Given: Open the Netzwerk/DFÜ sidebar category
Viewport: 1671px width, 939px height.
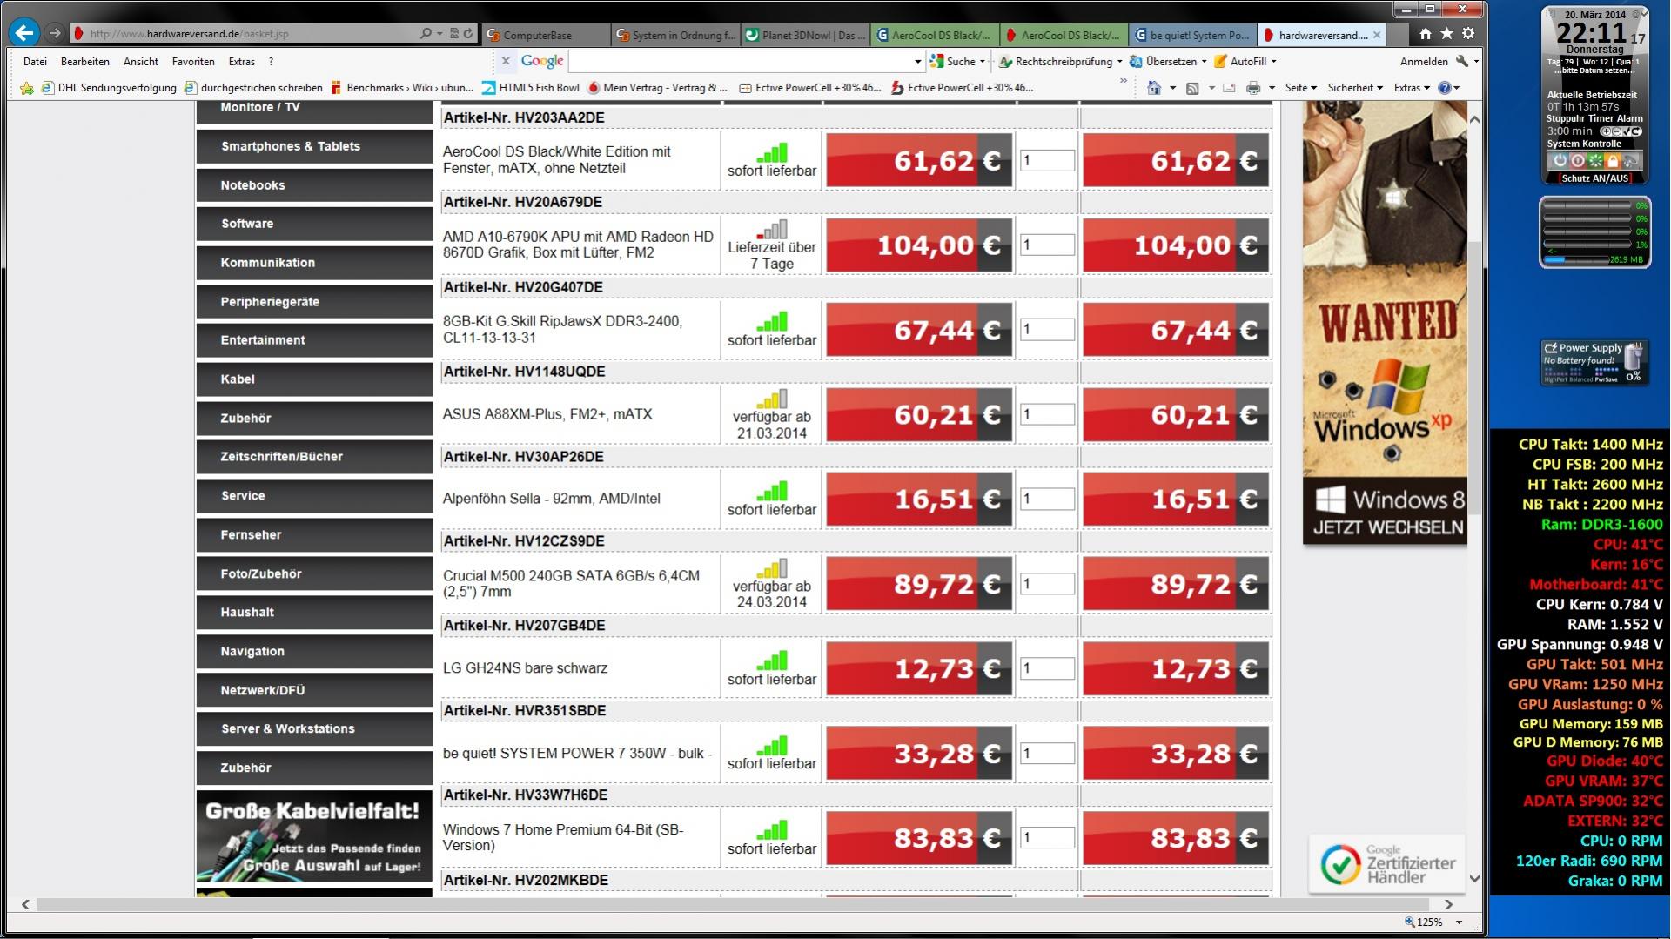Looking at the screenshot, I should click(314, 690).
